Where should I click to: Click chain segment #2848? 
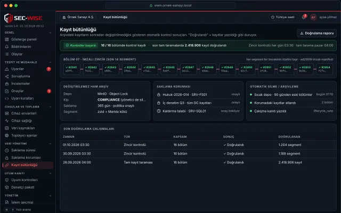pyautogui.click(x=208, y=69)
